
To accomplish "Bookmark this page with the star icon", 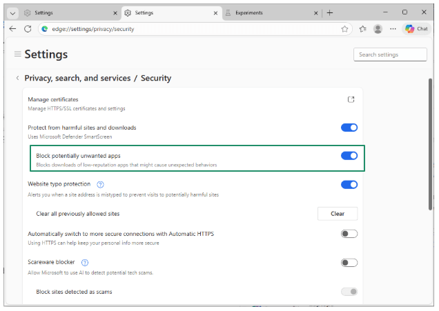I will [x=344, y=29].
